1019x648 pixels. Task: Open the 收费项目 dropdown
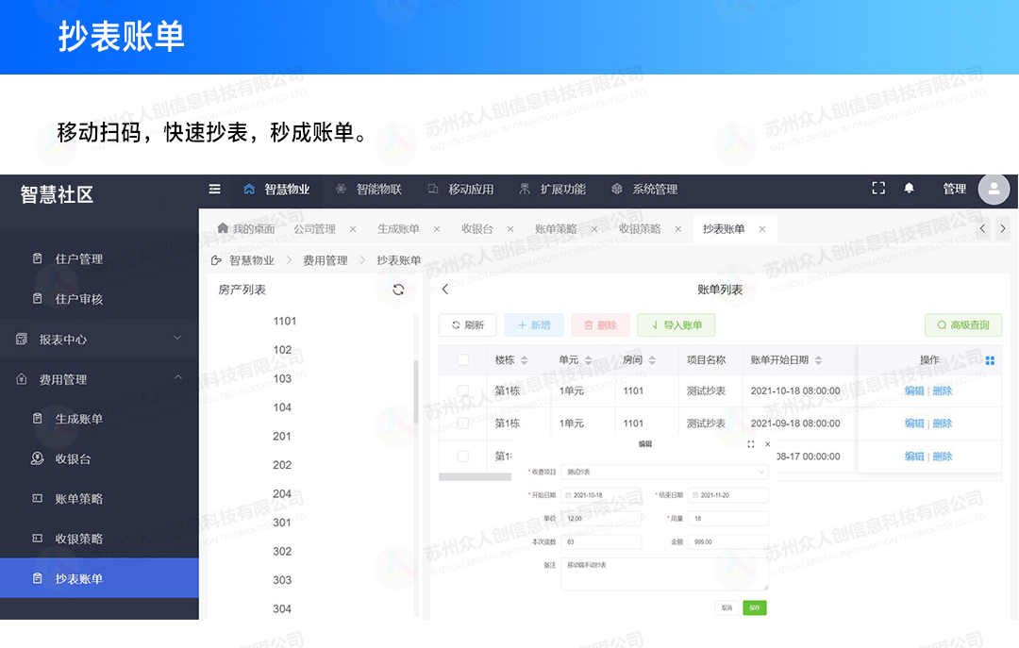(664, 471)
